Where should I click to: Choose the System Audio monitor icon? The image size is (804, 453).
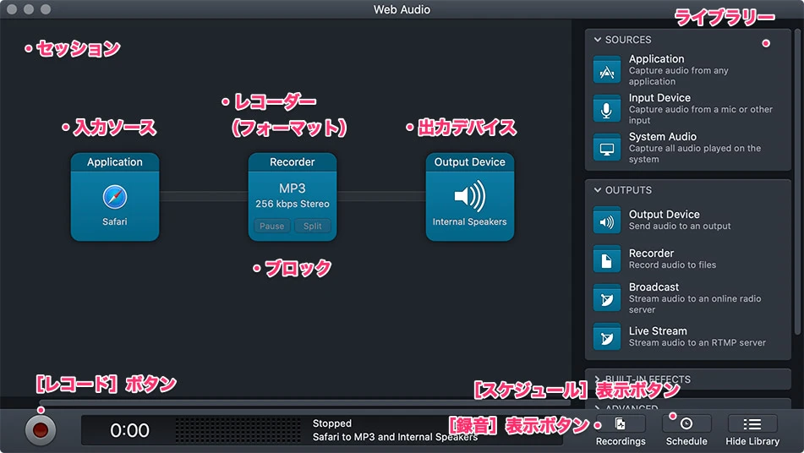(x=607, y=148)
